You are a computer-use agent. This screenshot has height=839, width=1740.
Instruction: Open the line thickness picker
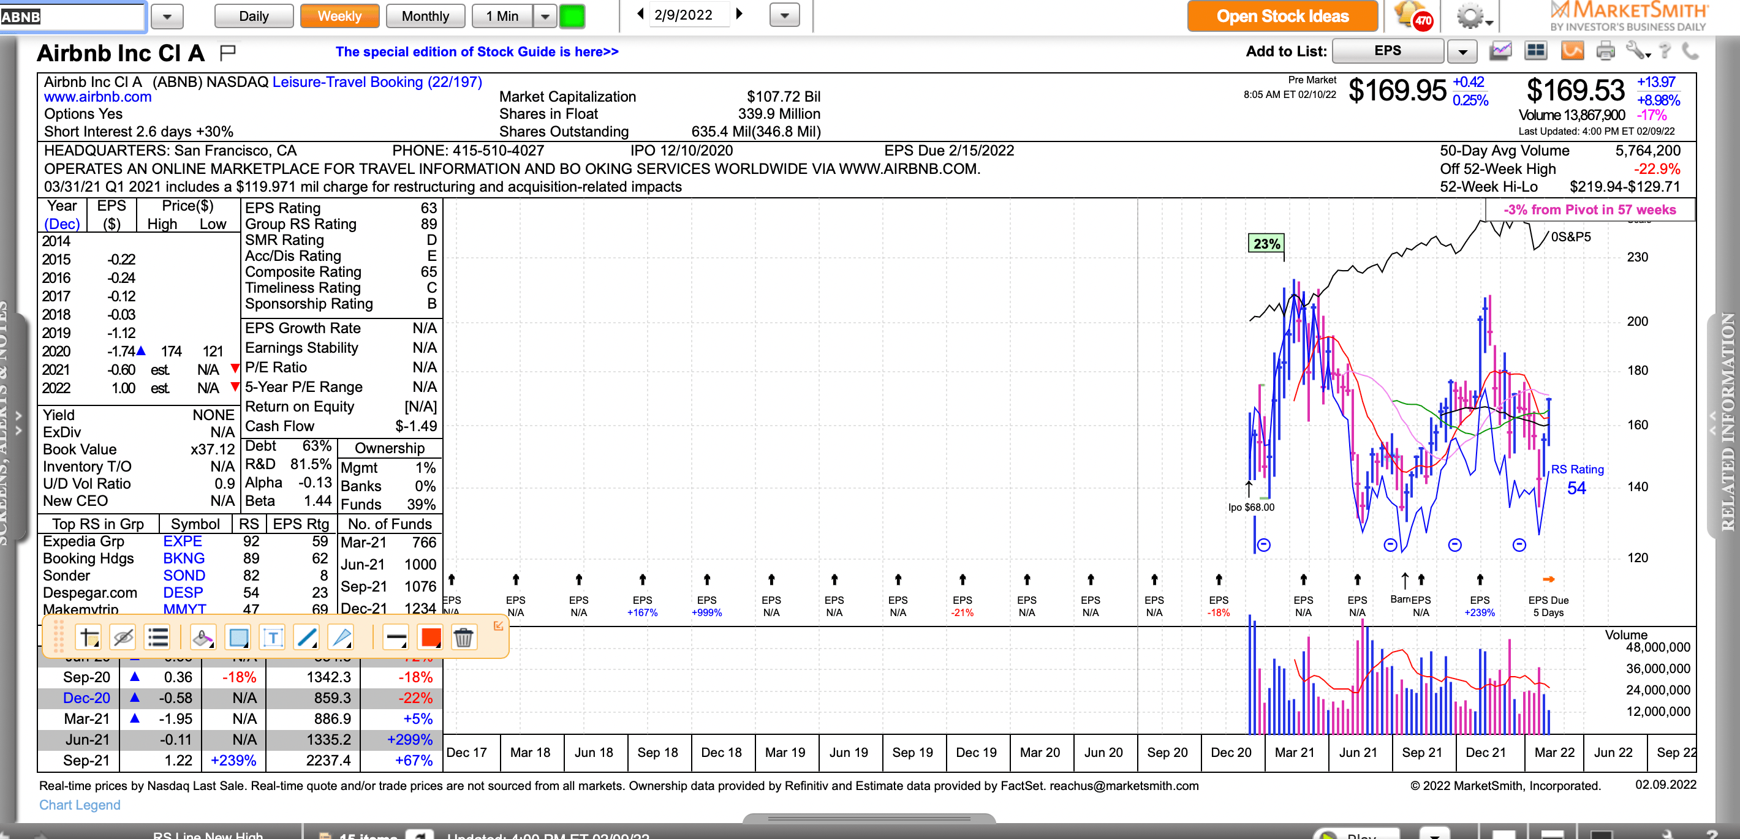396,636
